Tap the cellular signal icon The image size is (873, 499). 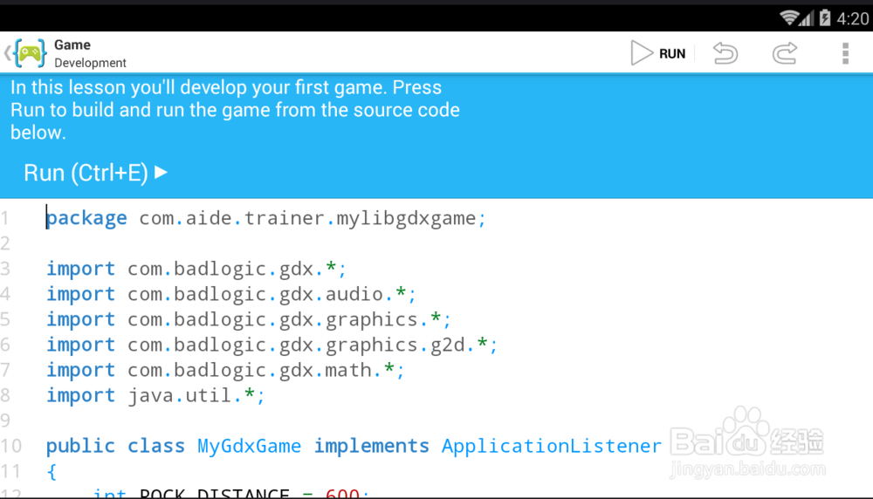point(807,19)
